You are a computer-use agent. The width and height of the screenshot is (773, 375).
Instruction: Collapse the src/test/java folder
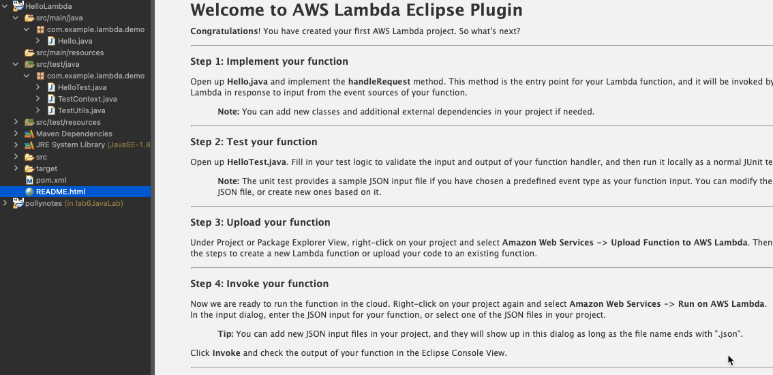[16, 64]
